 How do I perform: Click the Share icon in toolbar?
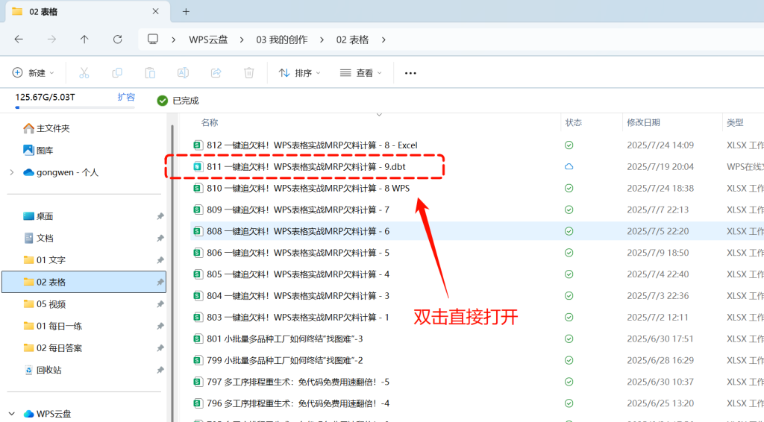tap(216, 73)
